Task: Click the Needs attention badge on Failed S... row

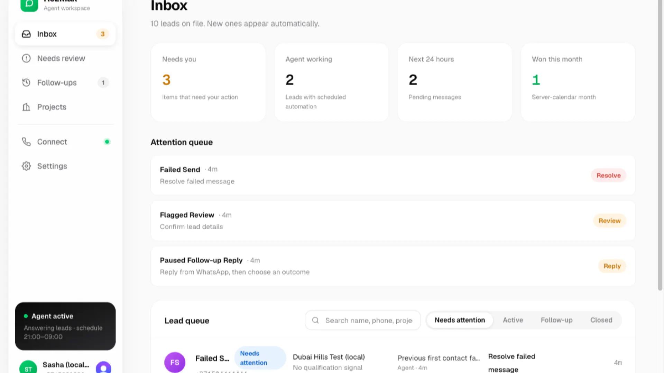Action: pyautogui.click(x=260, y=358)
